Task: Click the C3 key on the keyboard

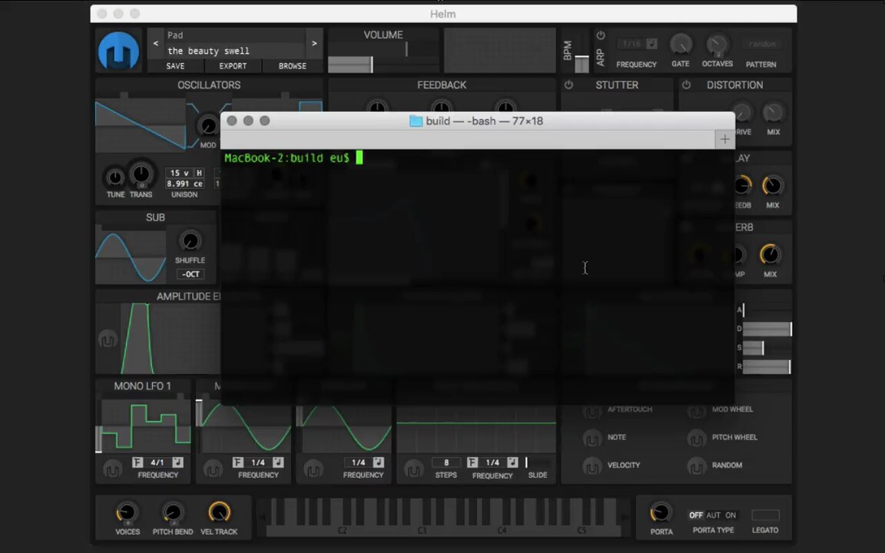Action: [x=422, y=531]
